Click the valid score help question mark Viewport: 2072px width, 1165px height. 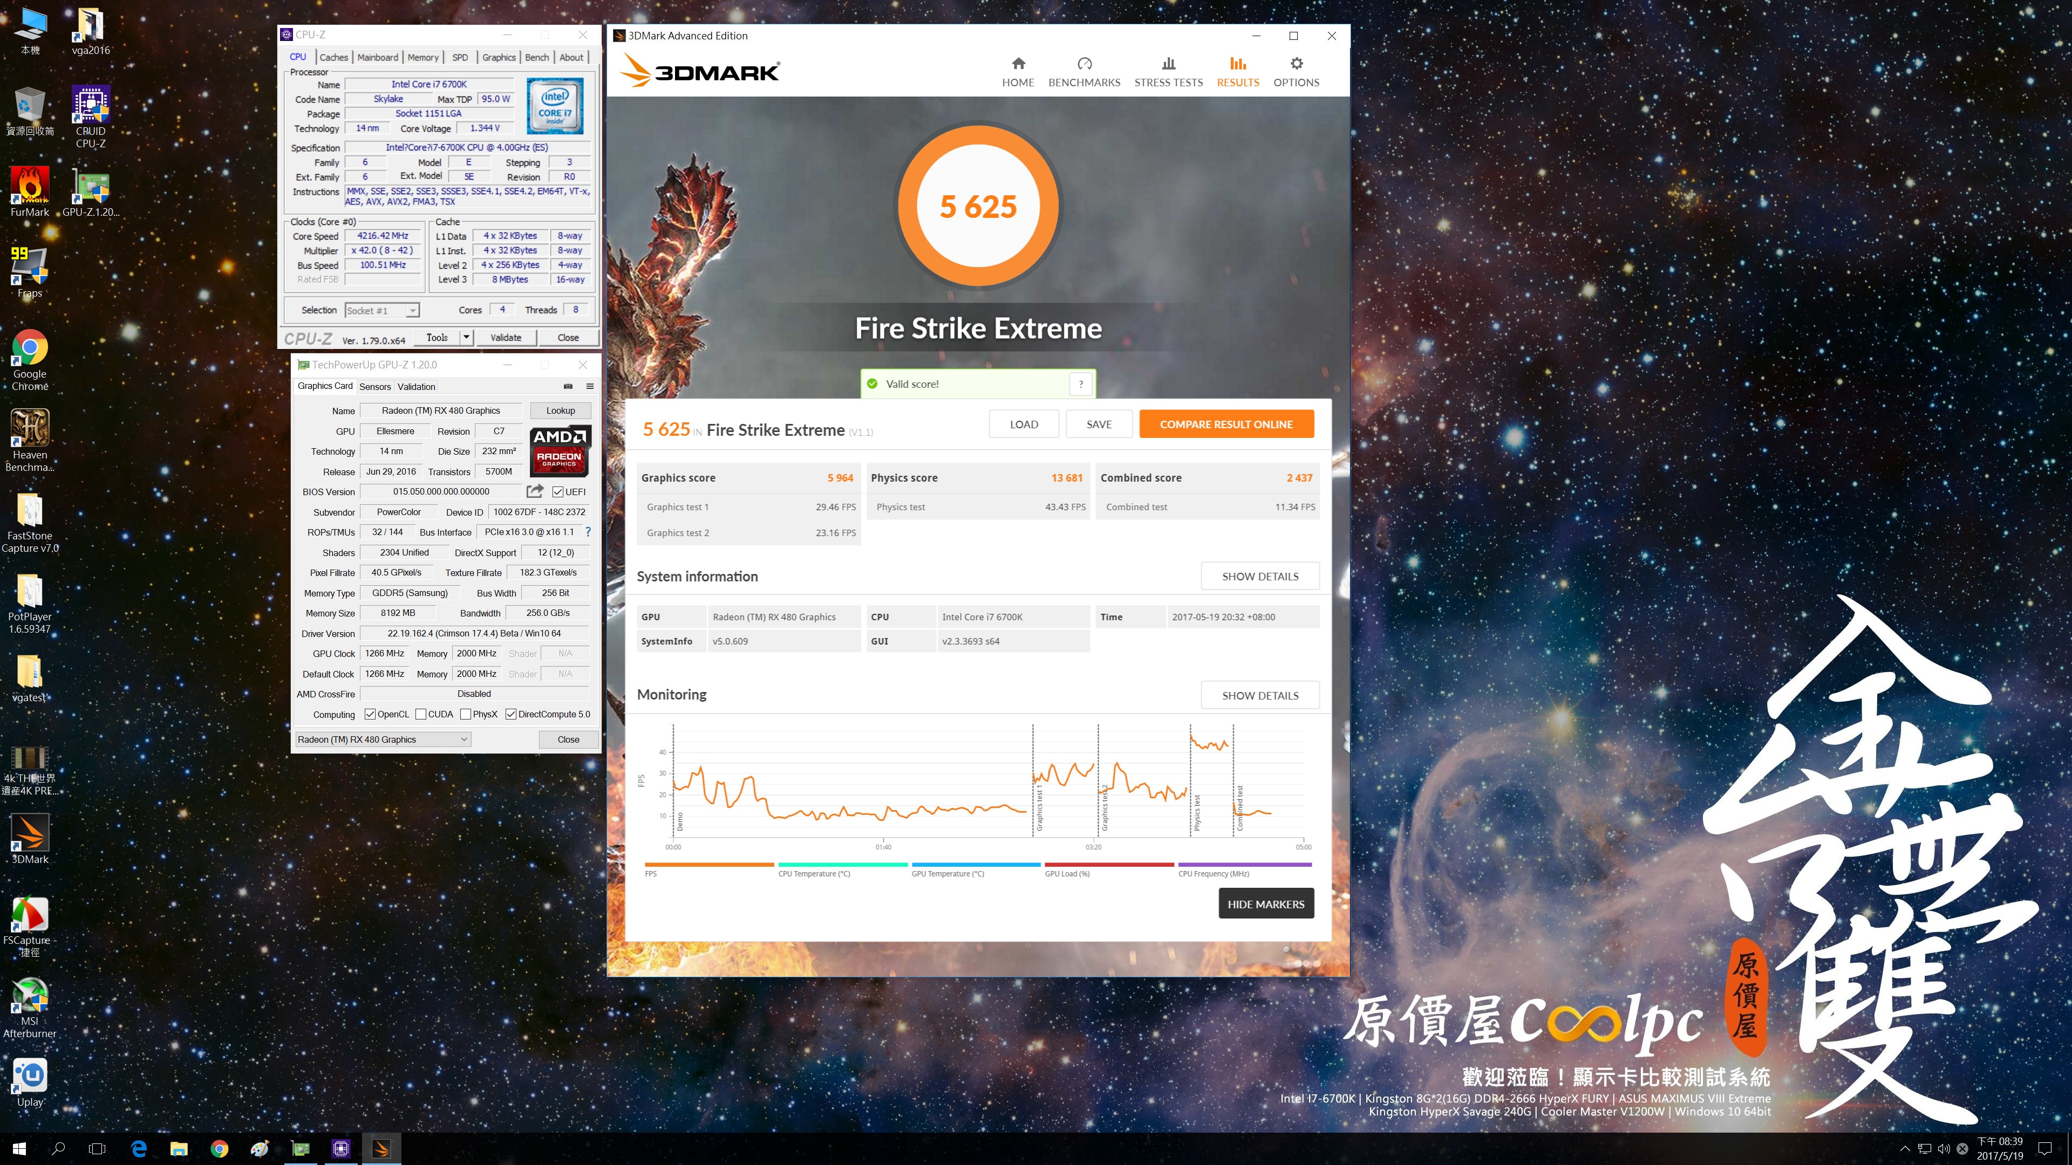[x=1080, y=385]
